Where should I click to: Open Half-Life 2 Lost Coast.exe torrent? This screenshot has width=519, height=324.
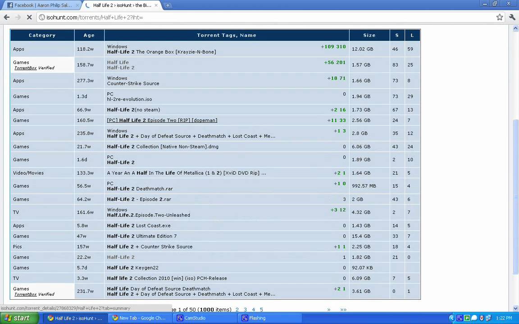click(139, 226)
